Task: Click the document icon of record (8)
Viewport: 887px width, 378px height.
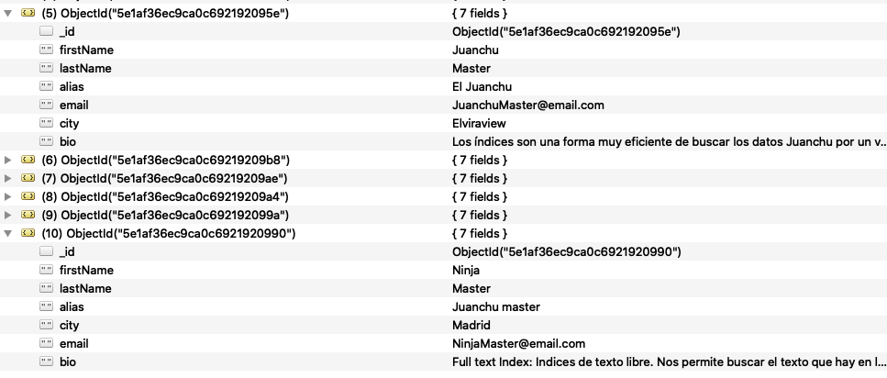Action: (28, 196)
